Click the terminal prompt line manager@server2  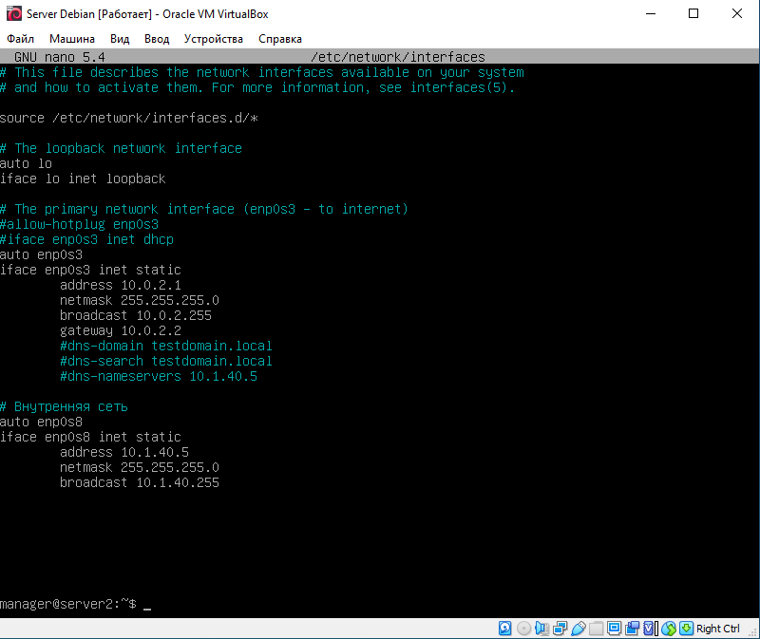pyautogui.click(x=68, y=604)
